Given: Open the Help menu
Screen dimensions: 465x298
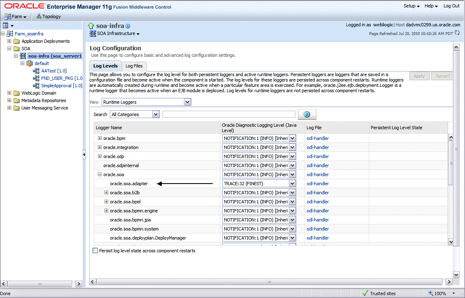Looking at the screenshot, I should (431, 6).
